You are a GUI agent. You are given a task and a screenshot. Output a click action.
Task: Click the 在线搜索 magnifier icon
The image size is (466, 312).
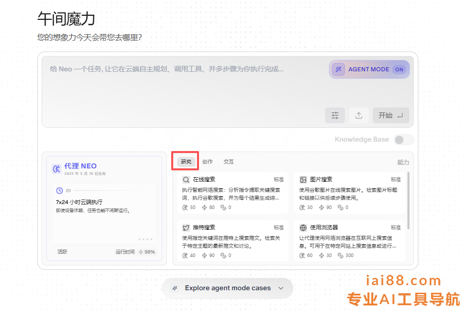click(x=186, y=180)
